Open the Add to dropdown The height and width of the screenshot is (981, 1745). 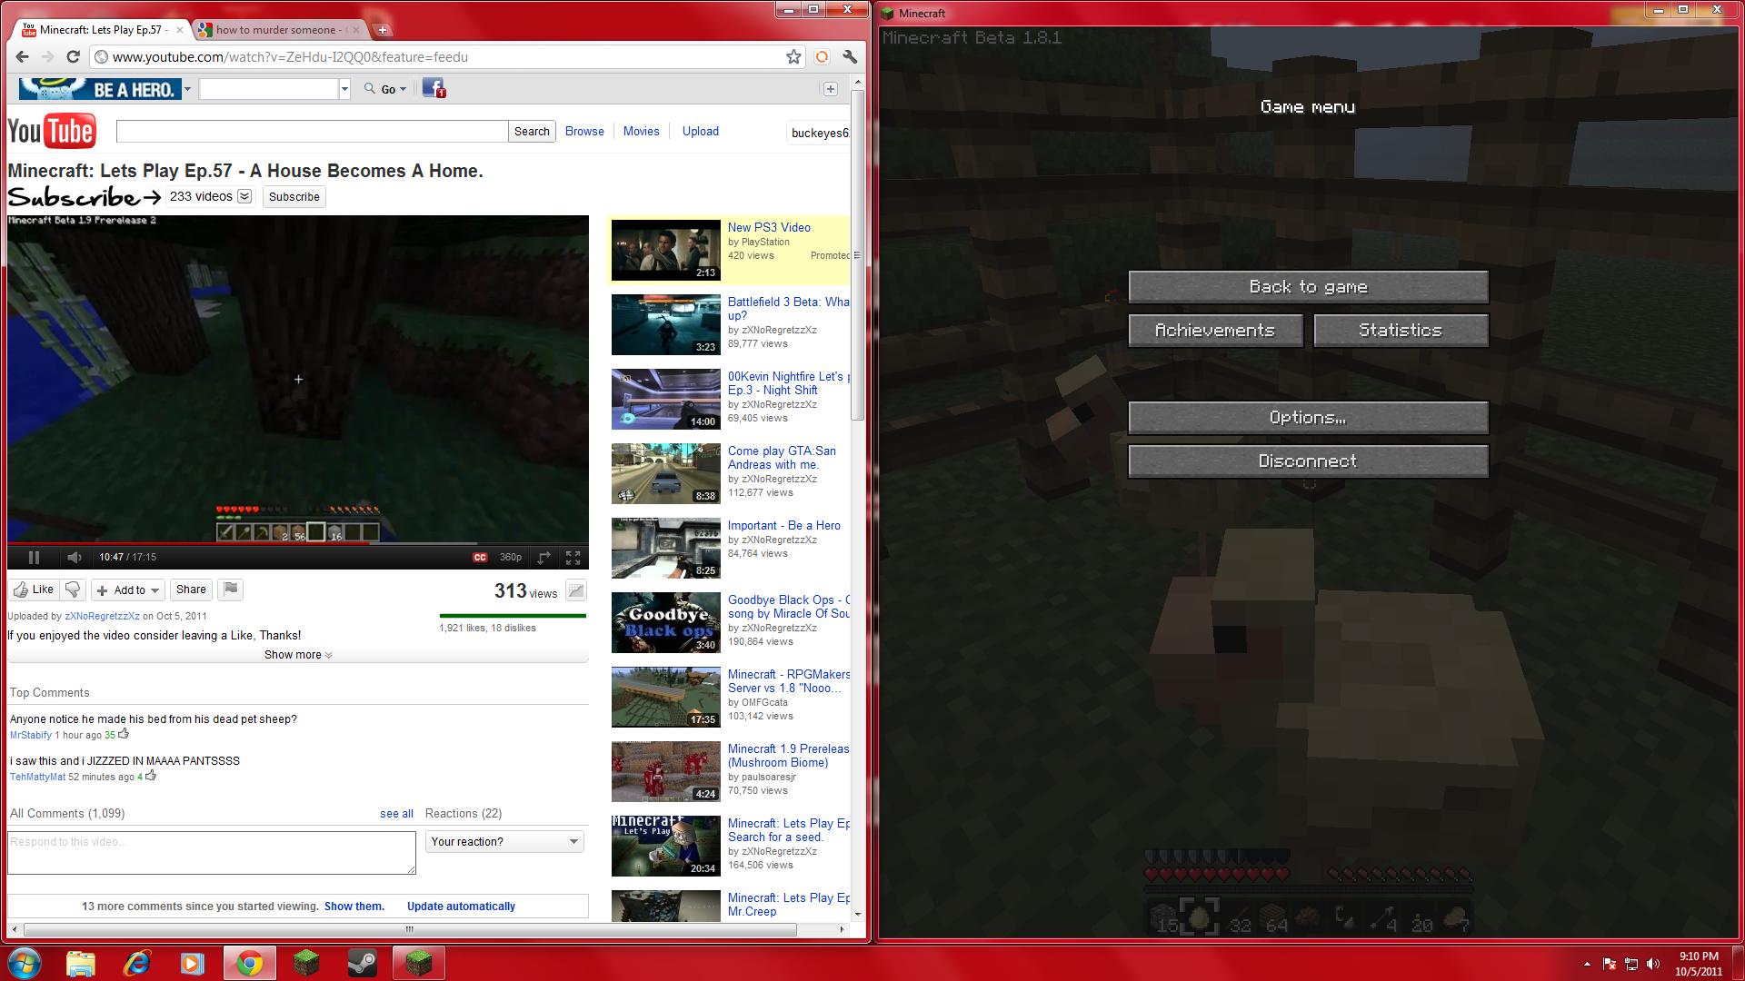(129, 590)
